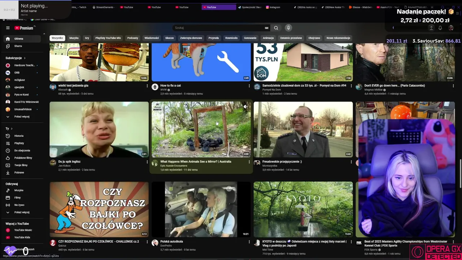Screen dimensions: 462x260
Task: Select the 'Playlisty YouTube Mix' chip
Action: tap(108, 38)
